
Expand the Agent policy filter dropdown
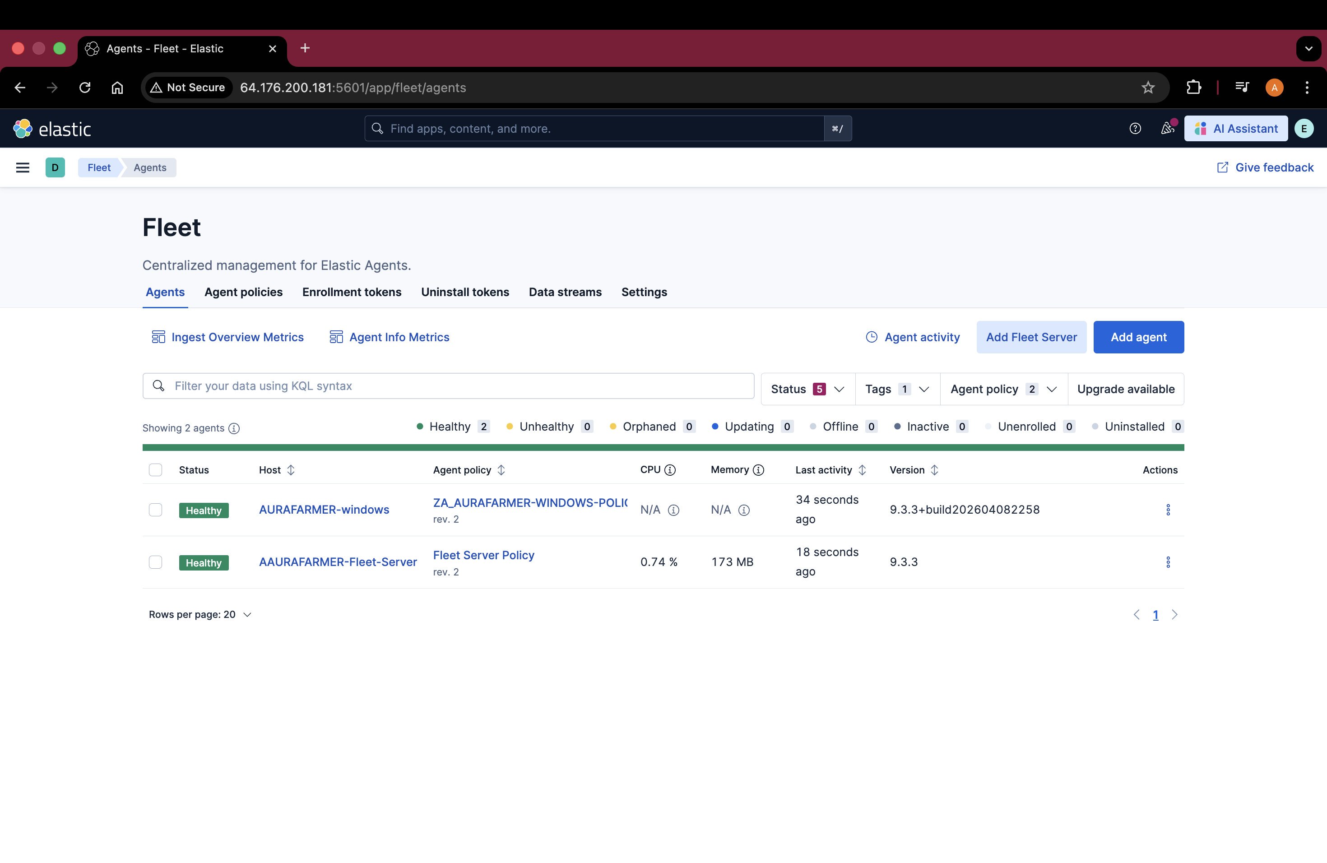(1004, 389)
